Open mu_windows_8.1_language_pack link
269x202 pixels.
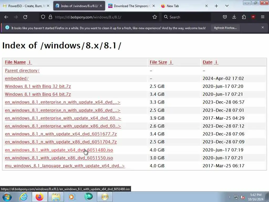65,166
